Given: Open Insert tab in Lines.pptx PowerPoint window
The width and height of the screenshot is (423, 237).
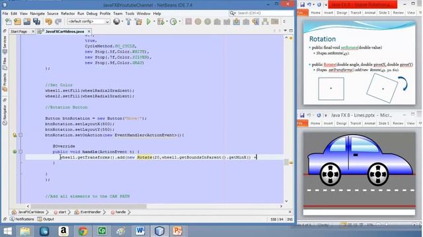Looking at the screenshot, I should pyautogui.click(x=328, y=123).
